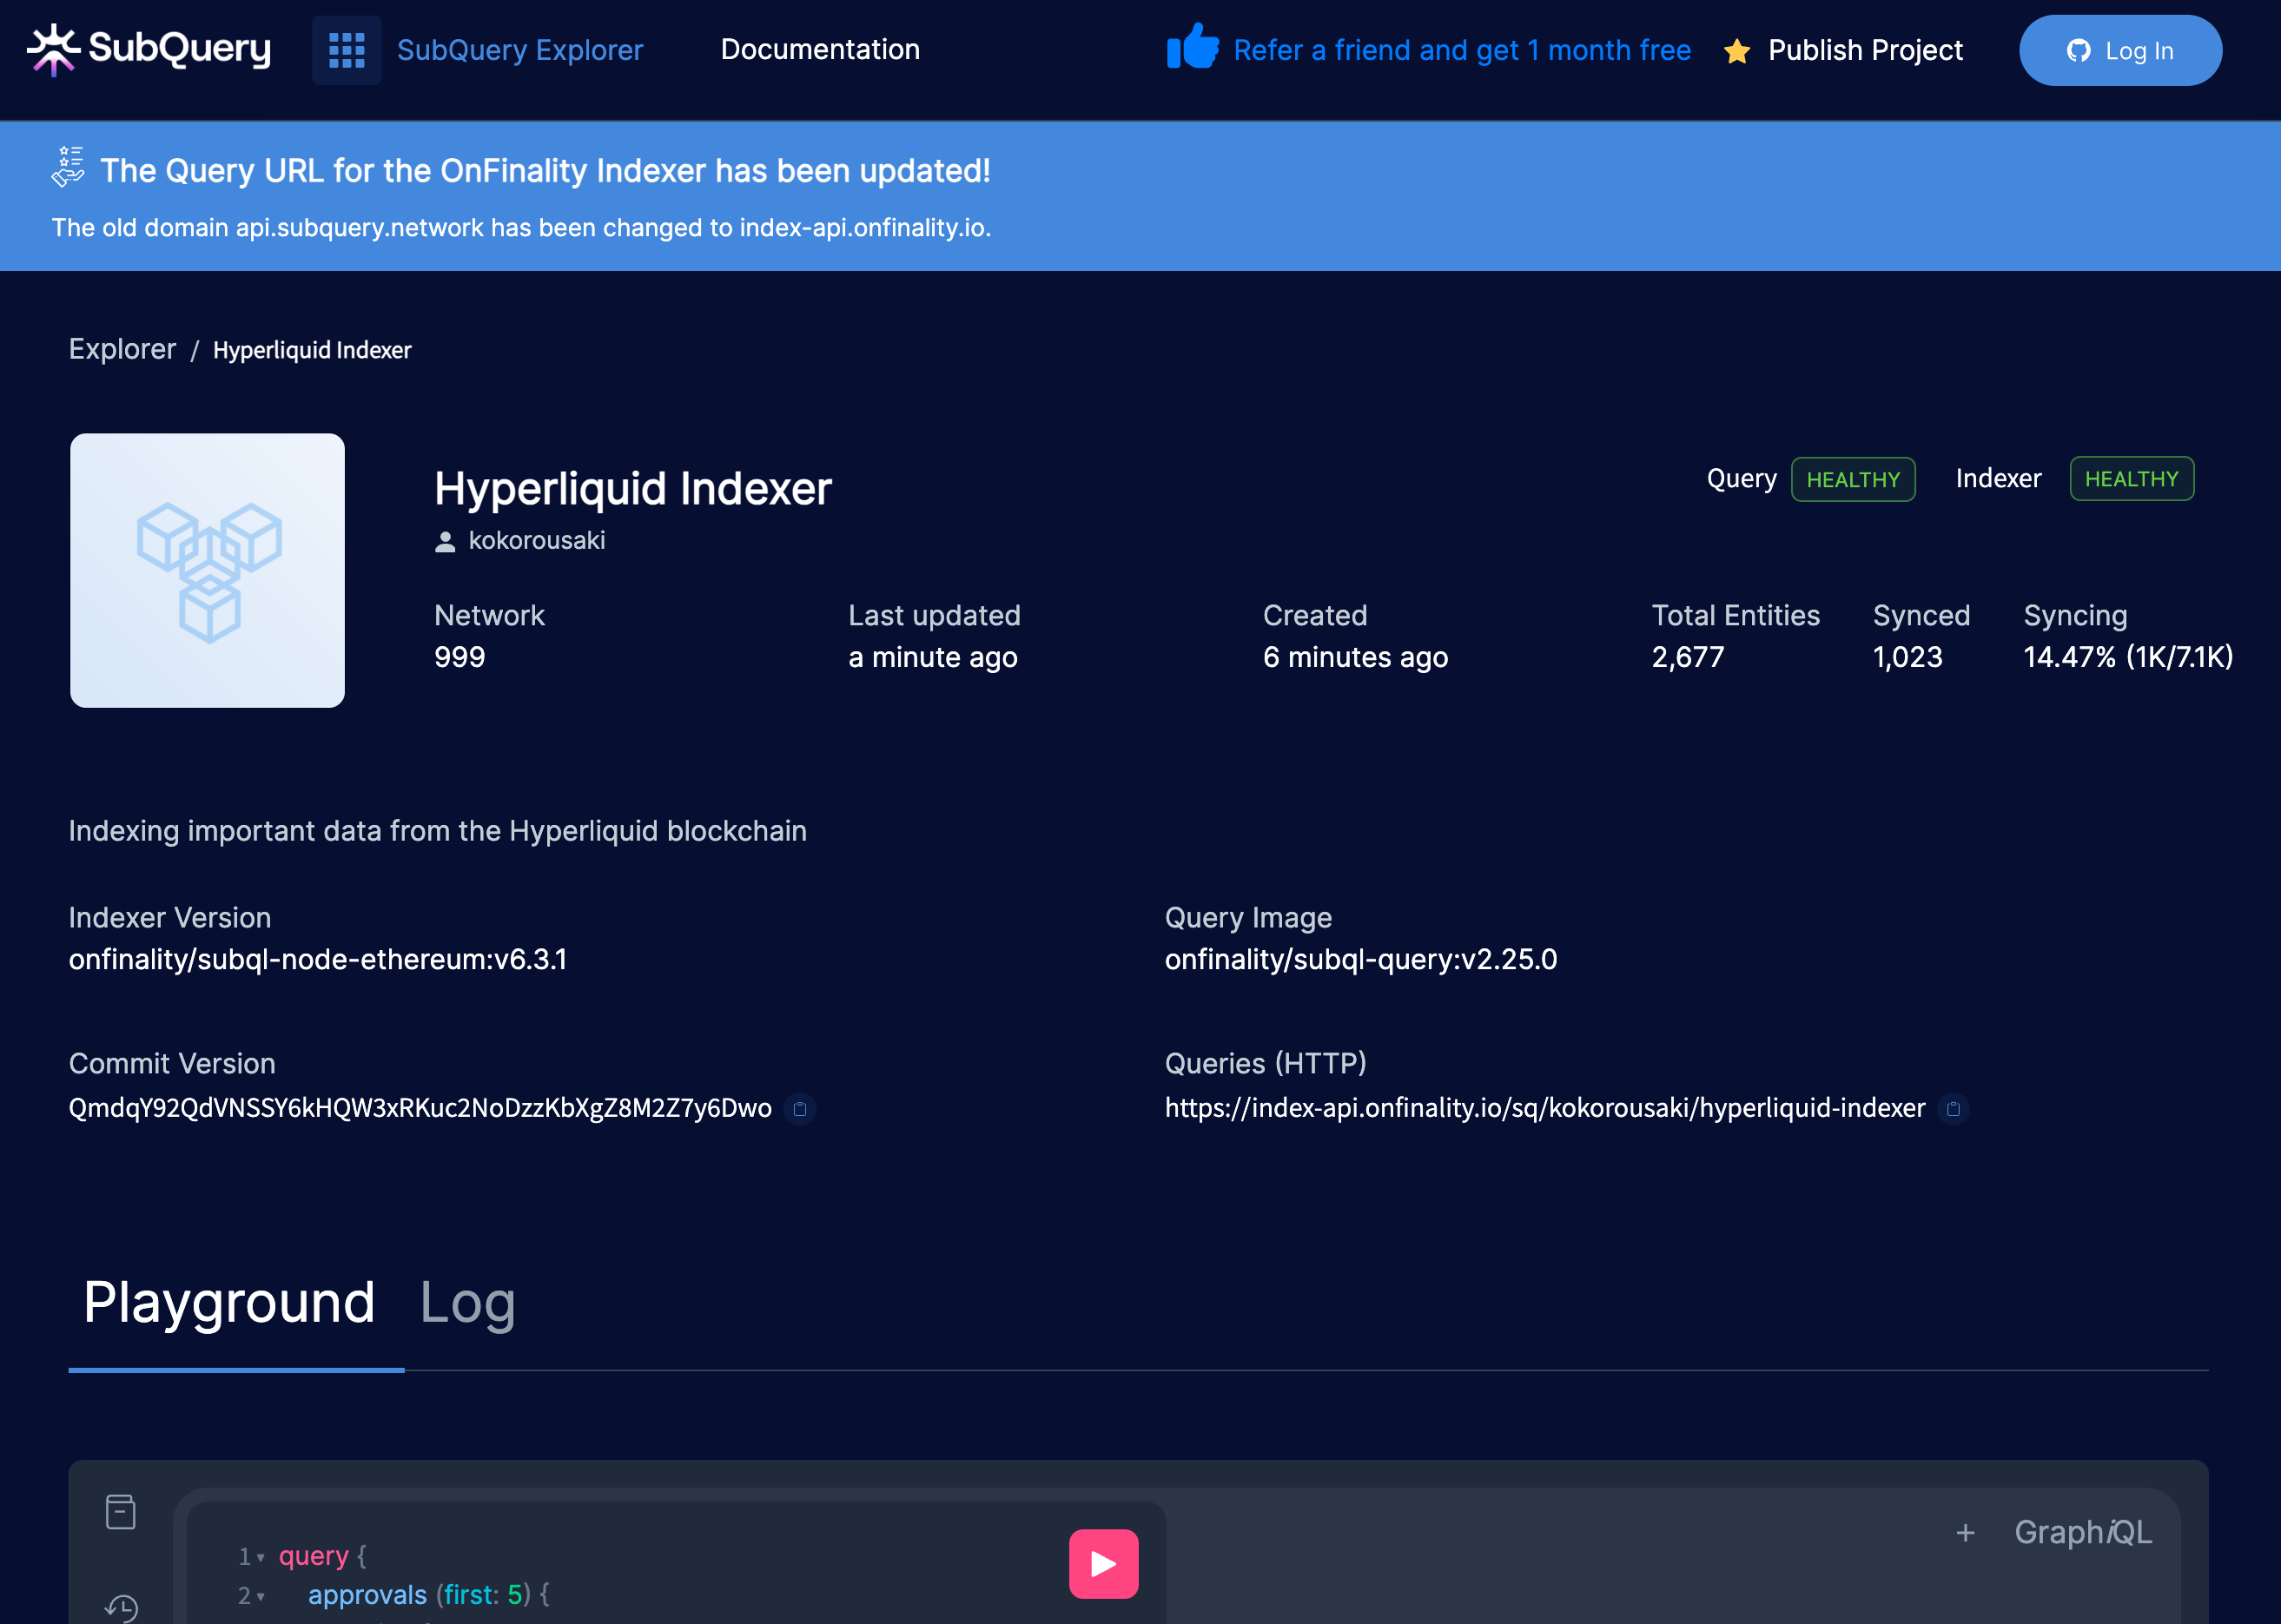2281x1624 pixels.
Task: Open Publish Project link
Action: tap(1864, 51)
